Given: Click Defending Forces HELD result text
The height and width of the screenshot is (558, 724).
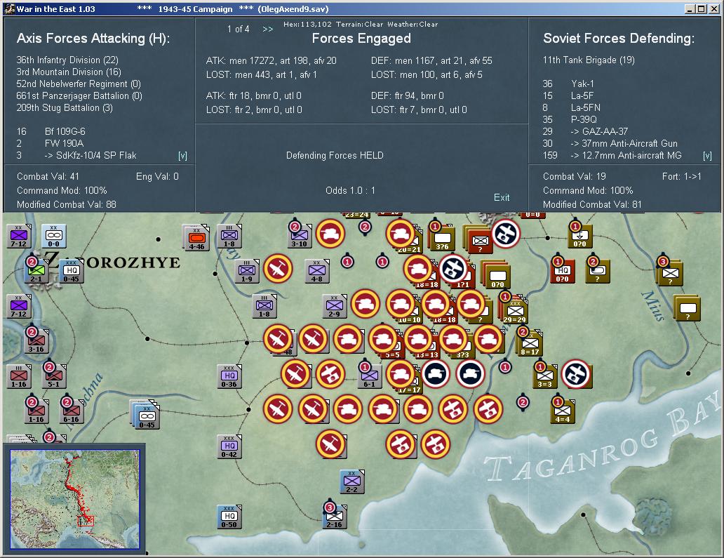Looking at the screenshot, I should [335, 156].
